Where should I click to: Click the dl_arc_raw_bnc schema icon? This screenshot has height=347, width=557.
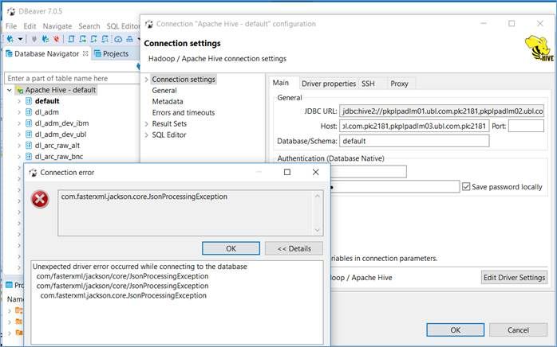coord(29,156)
